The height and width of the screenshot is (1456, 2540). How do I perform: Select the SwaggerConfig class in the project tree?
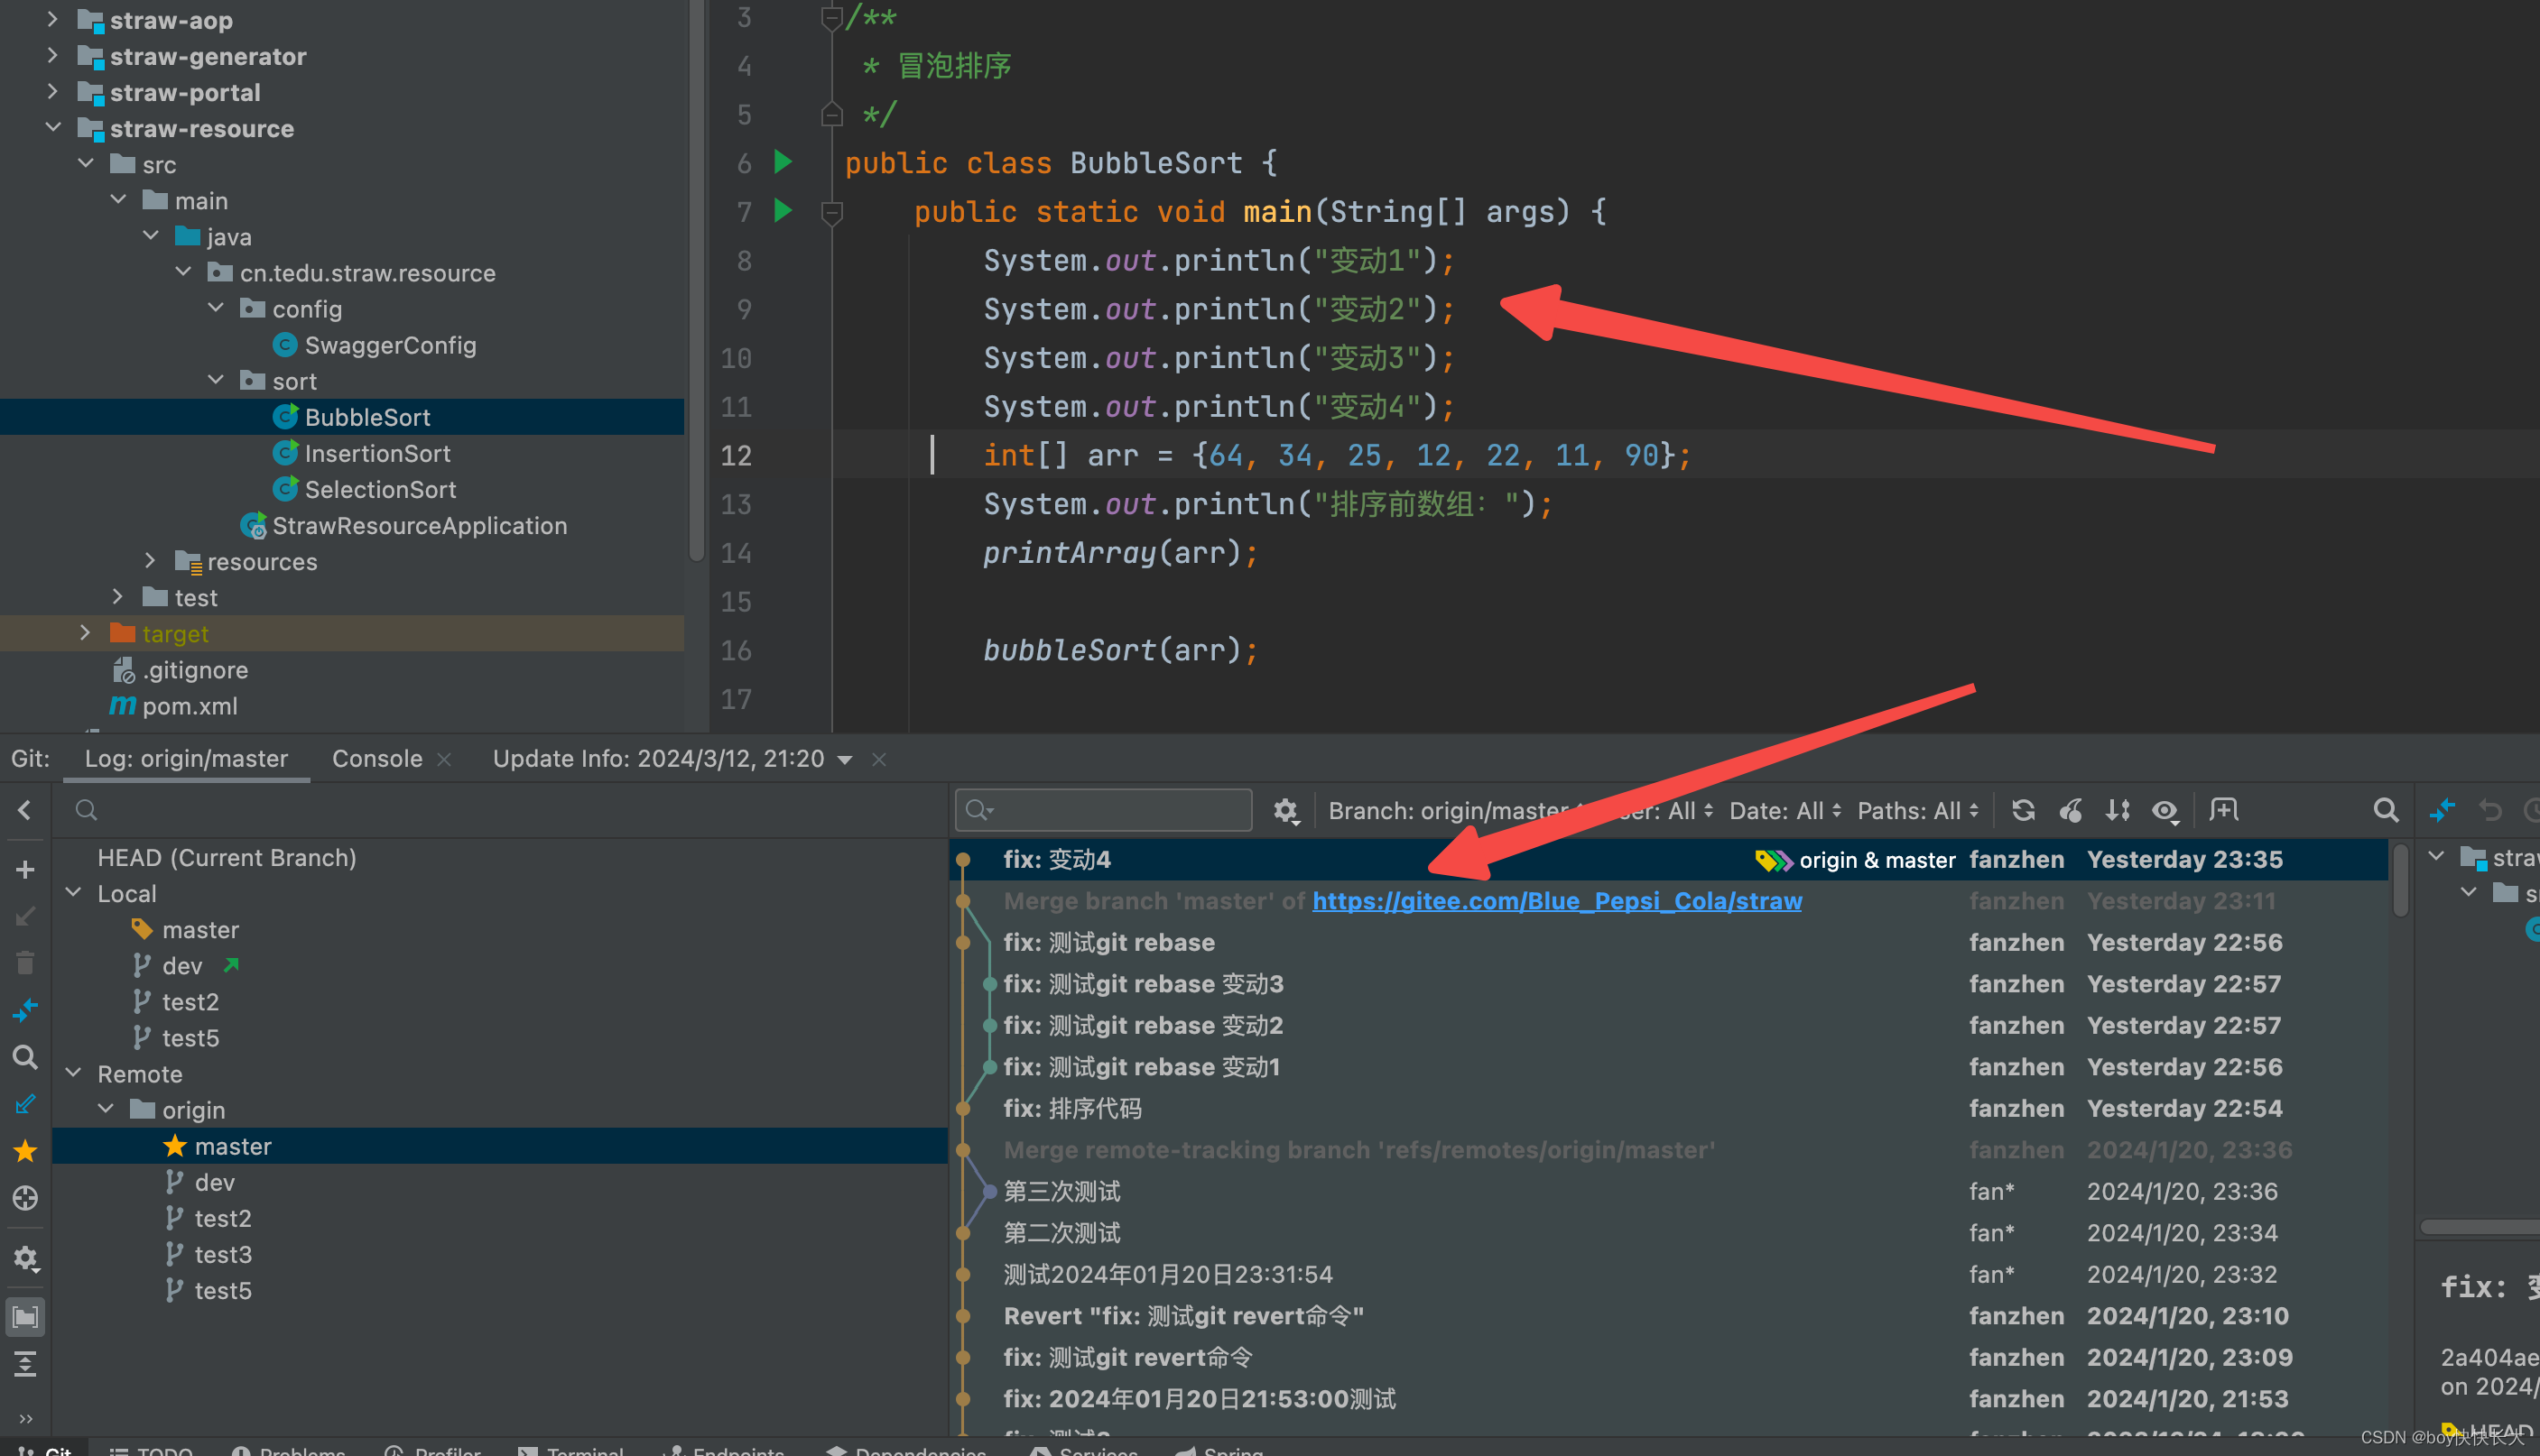[390, 345]
